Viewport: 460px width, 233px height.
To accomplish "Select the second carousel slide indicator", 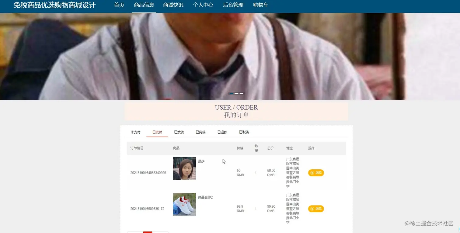I will click(236, 94).
